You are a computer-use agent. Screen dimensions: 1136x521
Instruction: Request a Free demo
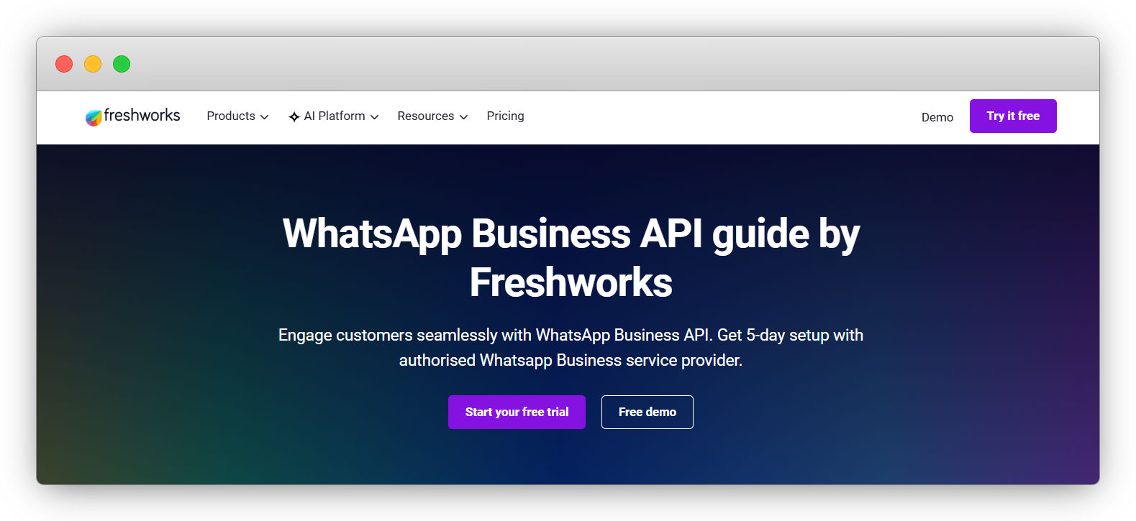click(x=647, y=412)
